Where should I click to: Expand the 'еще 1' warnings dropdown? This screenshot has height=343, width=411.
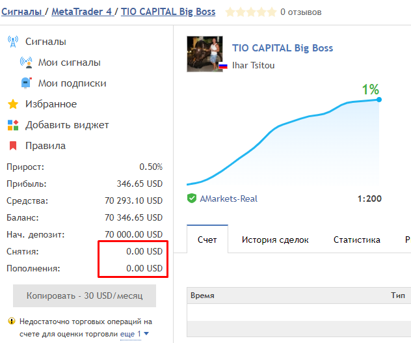pyautogui.click(x=135, y=334)
